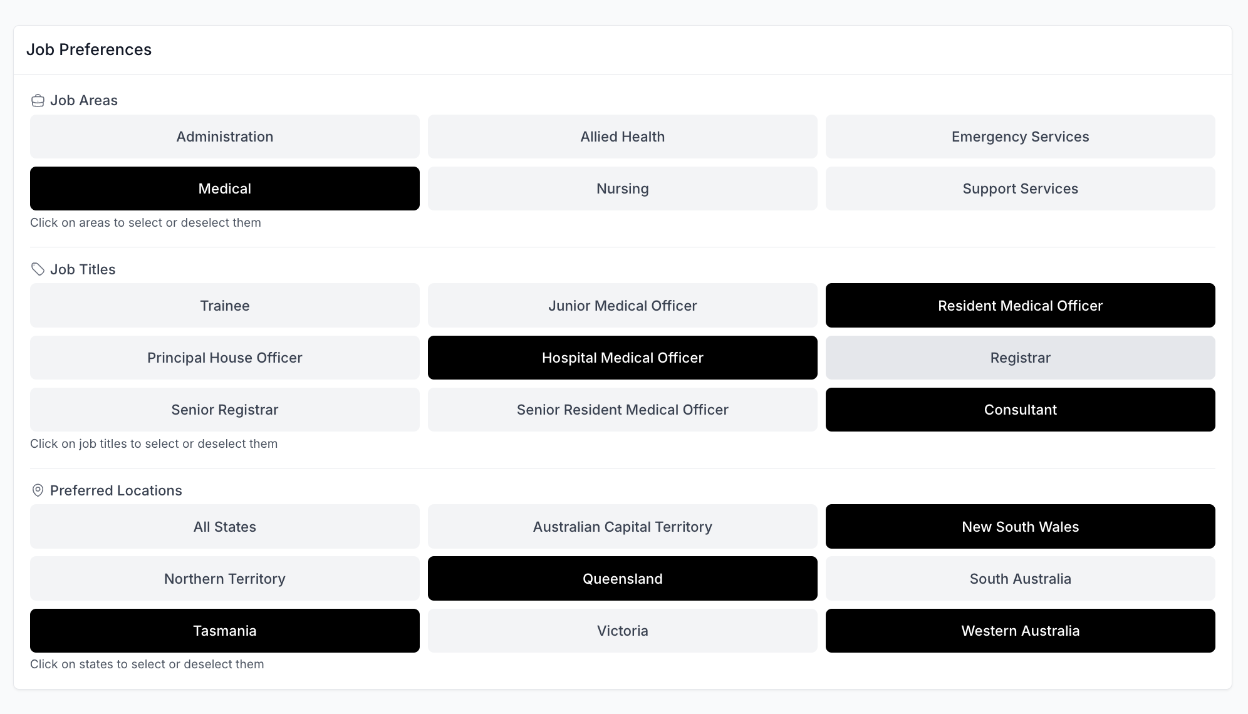The height and width of the screenshot is (714, 1248).
Task: Unselect the Western Australia location
Action: [1020, 631]
